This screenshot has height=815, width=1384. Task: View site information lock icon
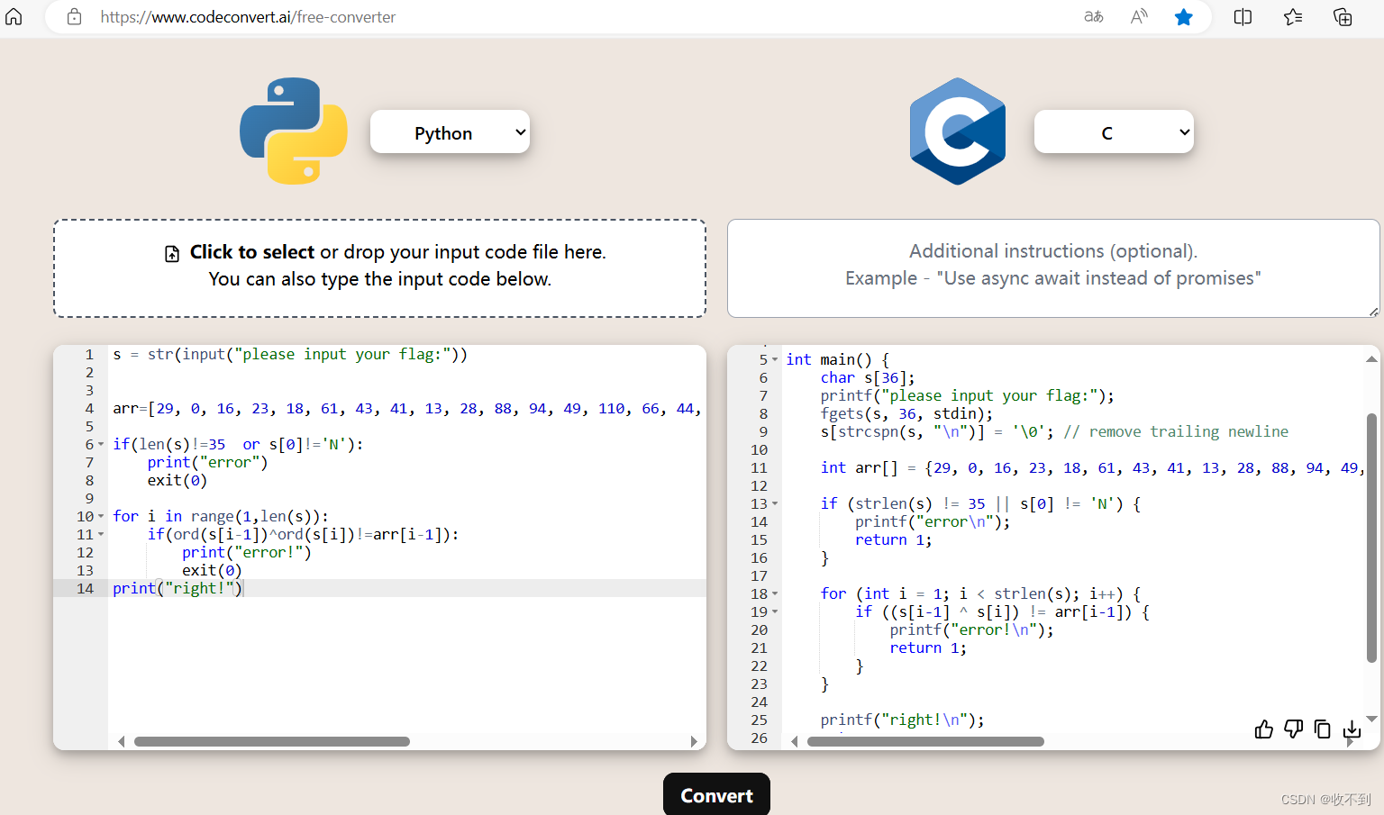75,16
